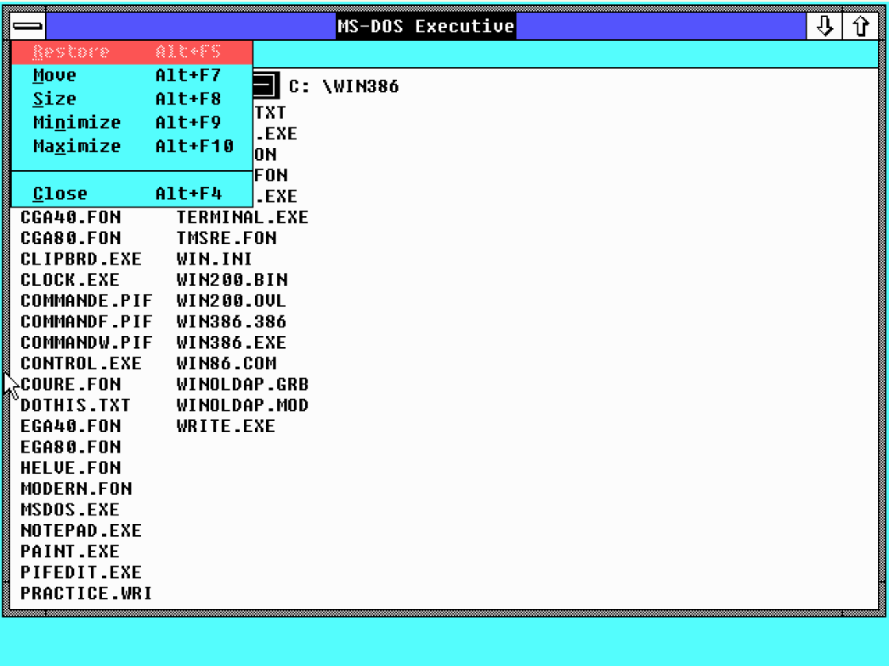Open the control-menu box icon

(28, 26)
